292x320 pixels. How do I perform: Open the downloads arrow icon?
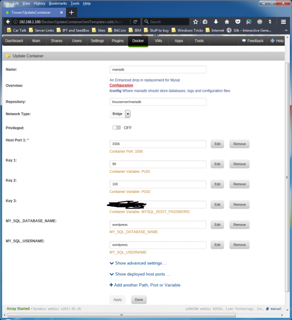coord(216,22)
